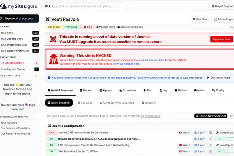Switch to the Backup tab
Screen dimensions: 234x156
tap(86, 90)
